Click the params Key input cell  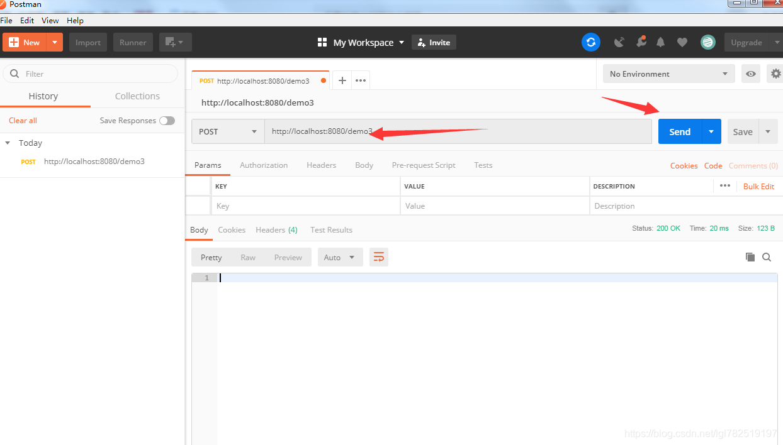pos(305,206)
